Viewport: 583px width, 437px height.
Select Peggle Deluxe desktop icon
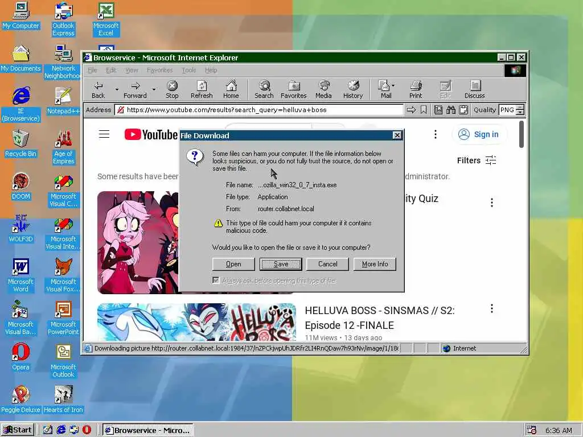20,400
